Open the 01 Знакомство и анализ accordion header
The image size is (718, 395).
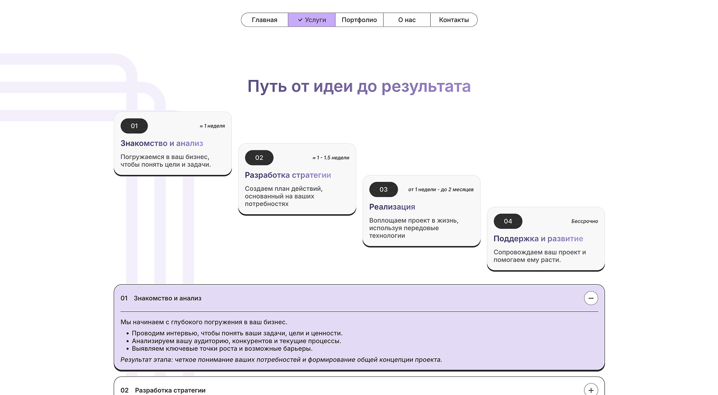[167, 298]
